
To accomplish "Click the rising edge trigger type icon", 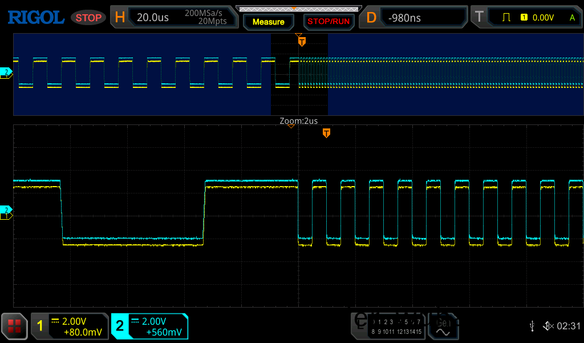I will 506,18.
